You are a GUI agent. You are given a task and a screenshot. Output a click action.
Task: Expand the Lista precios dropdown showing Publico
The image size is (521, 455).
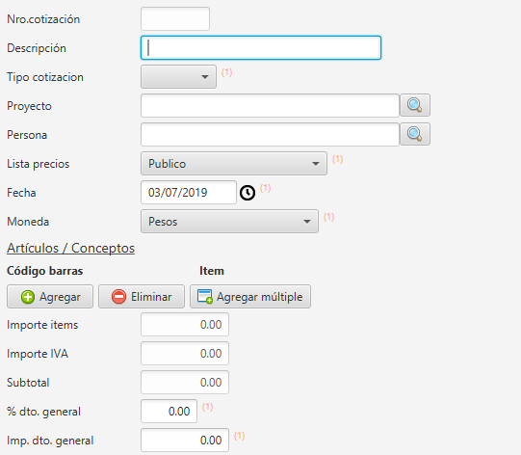234,164
